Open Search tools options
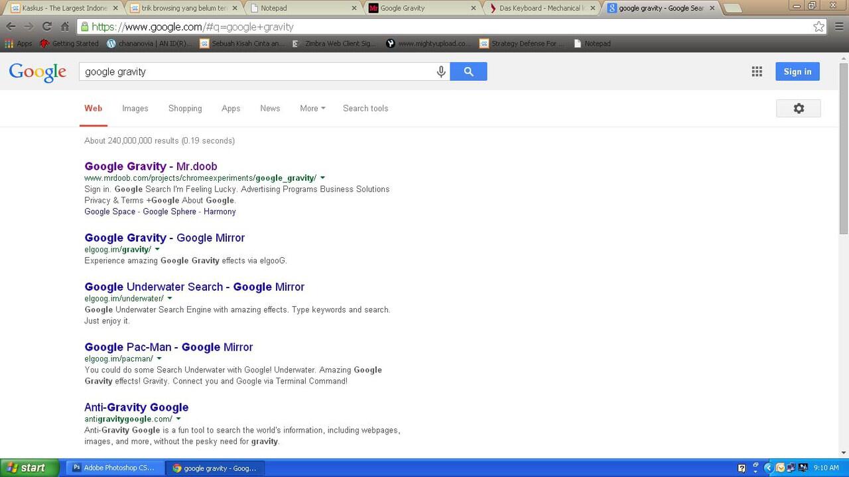 point(365,109)
